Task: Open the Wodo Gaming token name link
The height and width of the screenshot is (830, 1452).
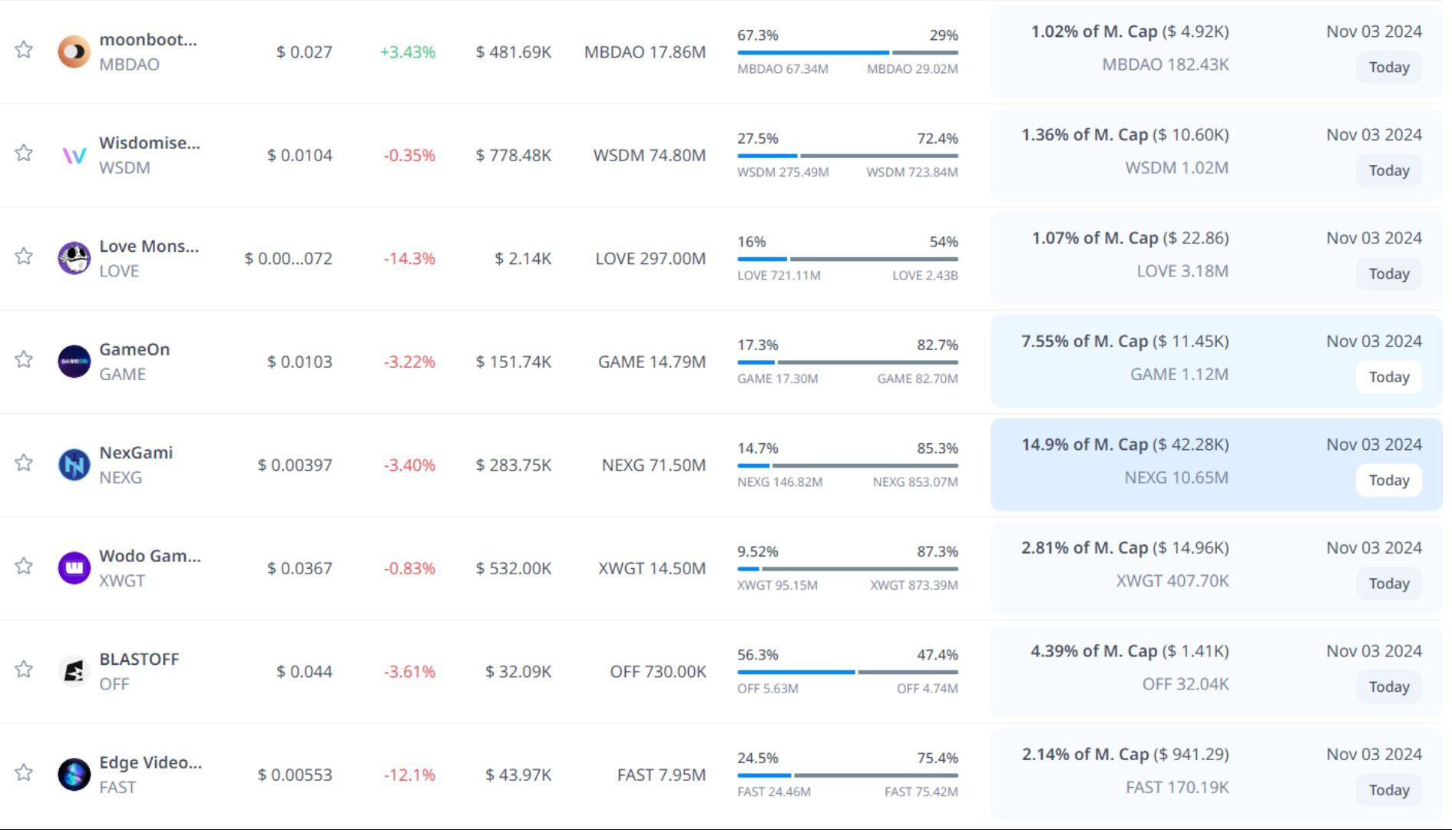Action: pyautogui.click(x=150, y=556)
